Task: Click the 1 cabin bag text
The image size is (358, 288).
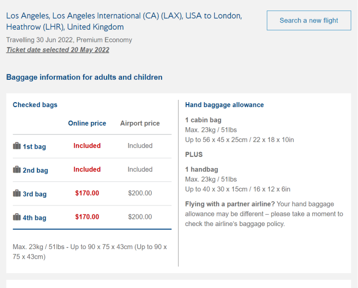Action: 203,120
